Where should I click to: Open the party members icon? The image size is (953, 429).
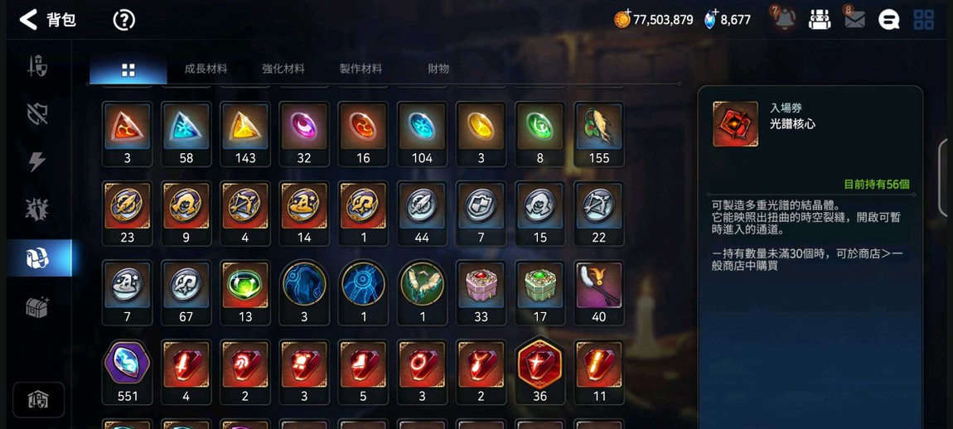pyautogui.click(x=820, y=20)
